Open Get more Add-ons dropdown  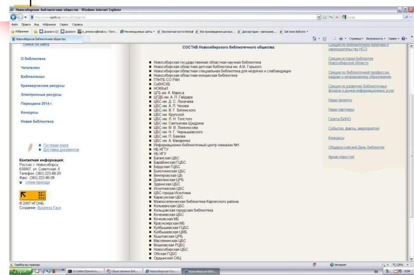tap(294, 31)
